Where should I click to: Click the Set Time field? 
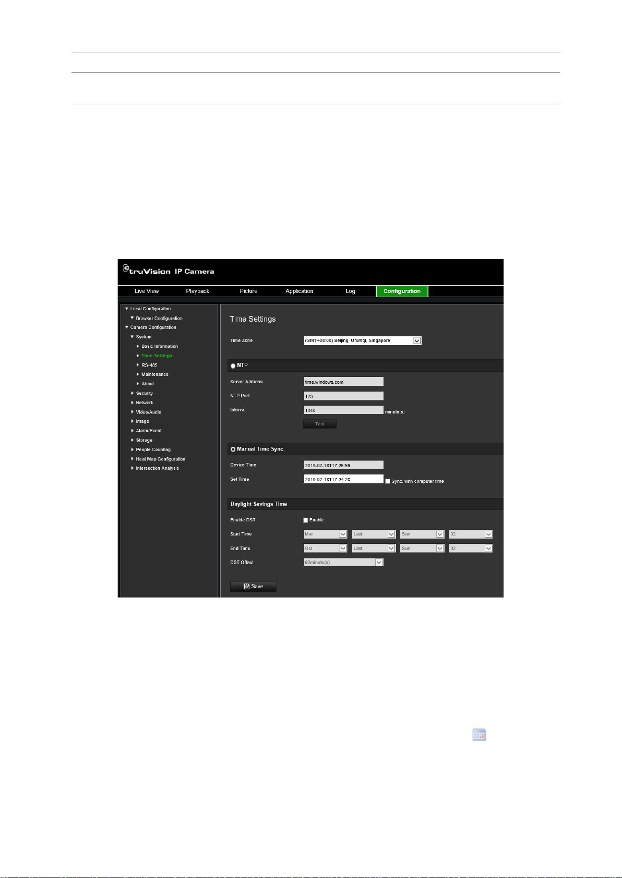tap(343, 479)
